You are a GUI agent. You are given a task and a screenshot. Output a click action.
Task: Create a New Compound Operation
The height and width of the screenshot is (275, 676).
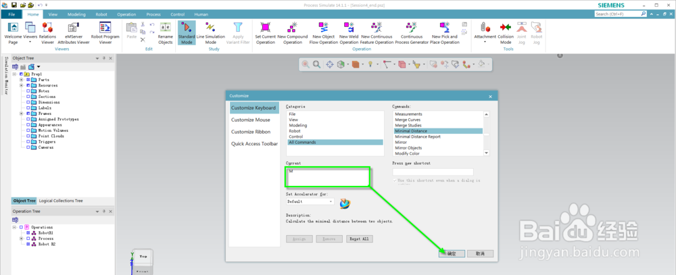tap(292, 32)
